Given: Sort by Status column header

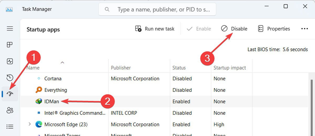Looking at the screenshot, I should 179,68.
